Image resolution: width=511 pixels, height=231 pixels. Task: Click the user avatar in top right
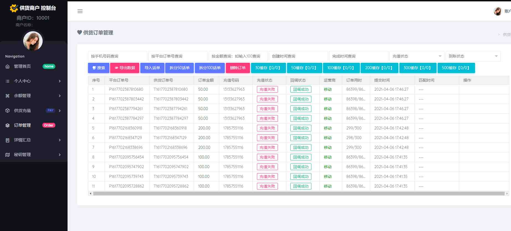[x=498, y=11]
